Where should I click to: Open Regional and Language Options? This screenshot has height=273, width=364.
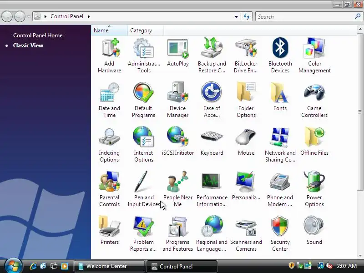point(212,234)
